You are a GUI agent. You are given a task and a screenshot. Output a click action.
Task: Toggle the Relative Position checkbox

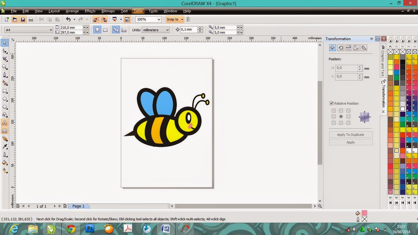click(x=331, y=103)
